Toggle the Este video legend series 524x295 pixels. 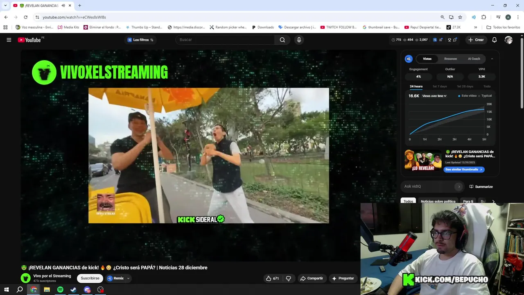(468, 96)
